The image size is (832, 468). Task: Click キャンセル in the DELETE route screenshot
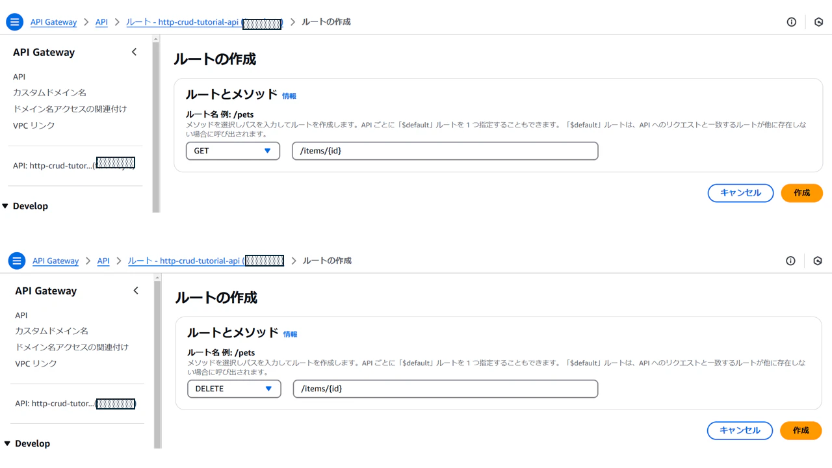tap(740, 430)
